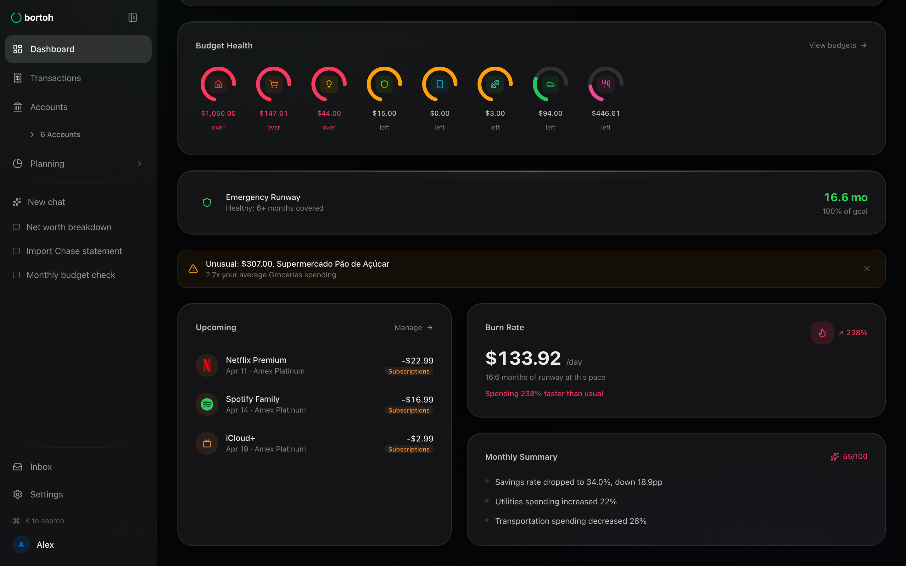The height and width of the screenshot is (566, 906).
Task: Click the dining fork-knife budget icon
Action: point(606,84)
